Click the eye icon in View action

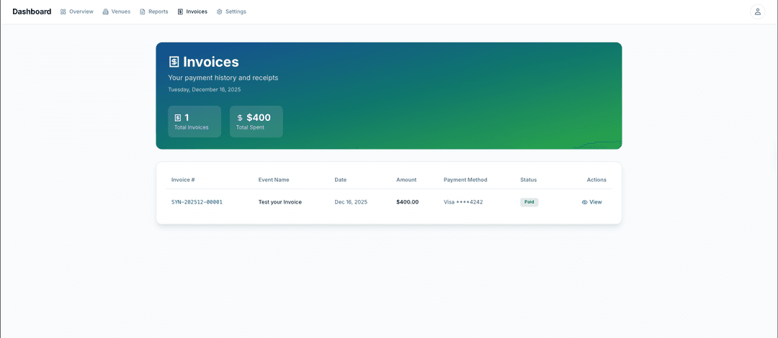pos(584,202)
